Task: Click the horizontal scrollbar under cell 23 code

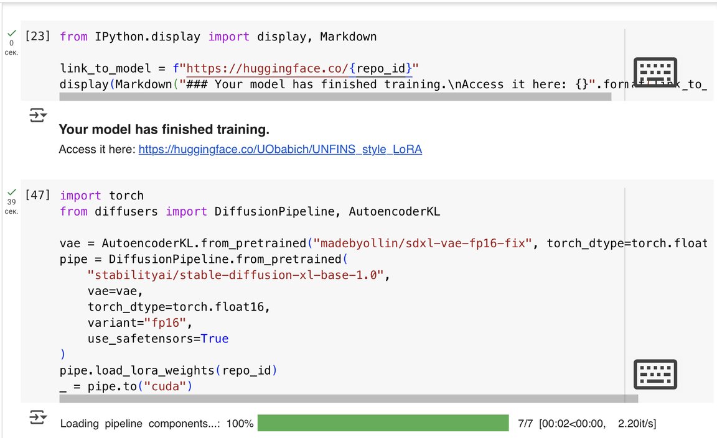Action: 335,96
